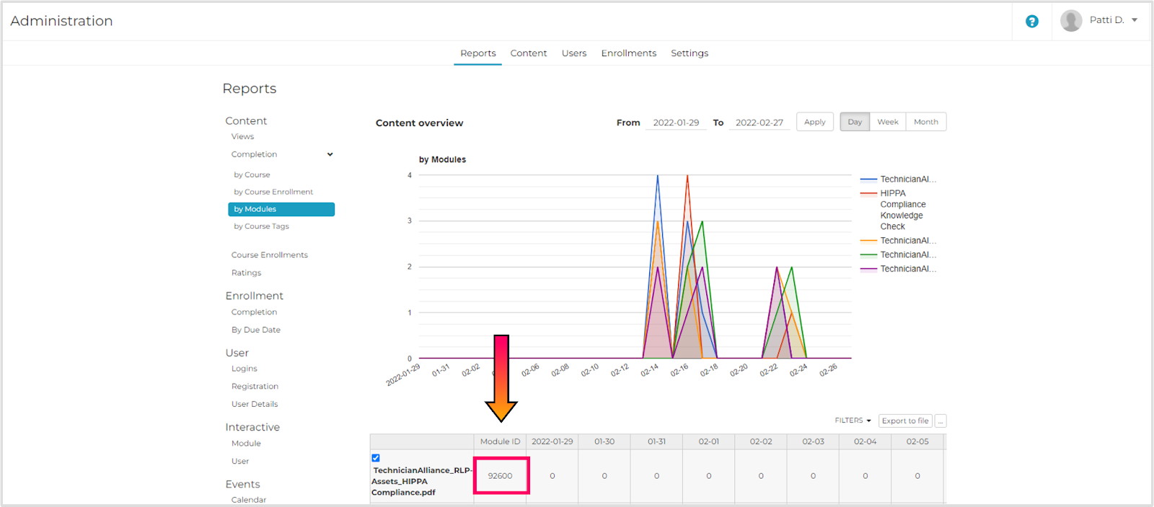Switch chart grouping to Month
Viewport: 1154px width, 507px height.
click(x=925, y=122)
